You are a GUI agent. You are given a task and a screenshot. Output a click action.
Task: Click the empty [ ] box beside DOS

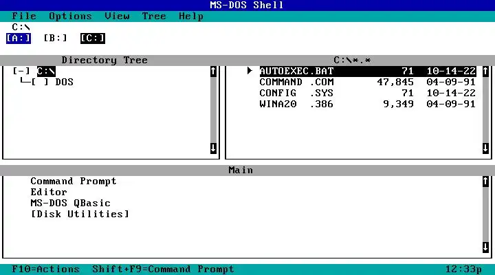click(x=40, y=82)
